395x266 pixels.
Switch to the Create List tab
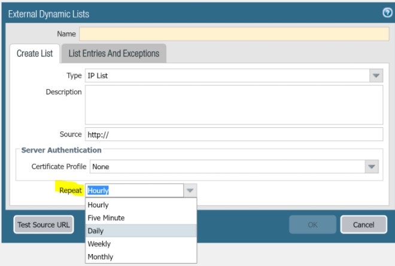35,53
